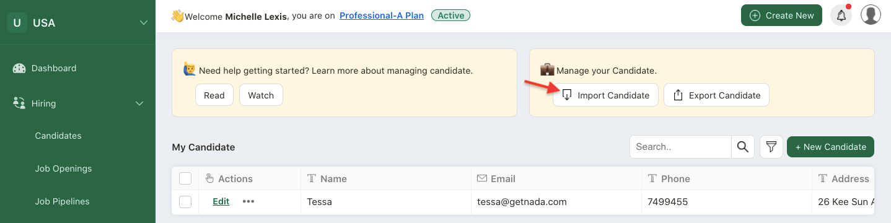Click the three-dots menu for Tessa
The height and width of the screenshot is (223, 891).
248,201
